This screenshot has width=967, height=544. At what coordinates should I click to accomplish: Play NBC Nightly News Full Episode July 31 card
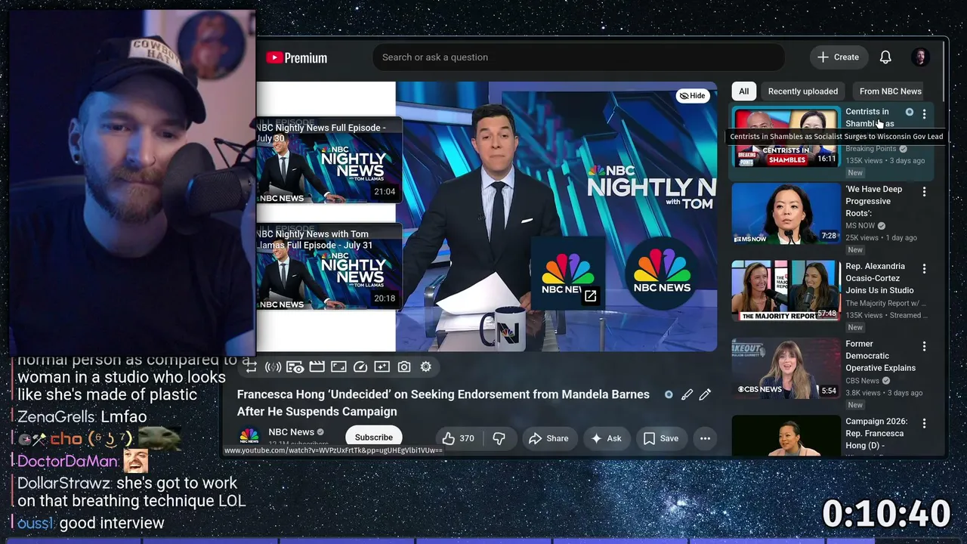[x=329, y=267]
